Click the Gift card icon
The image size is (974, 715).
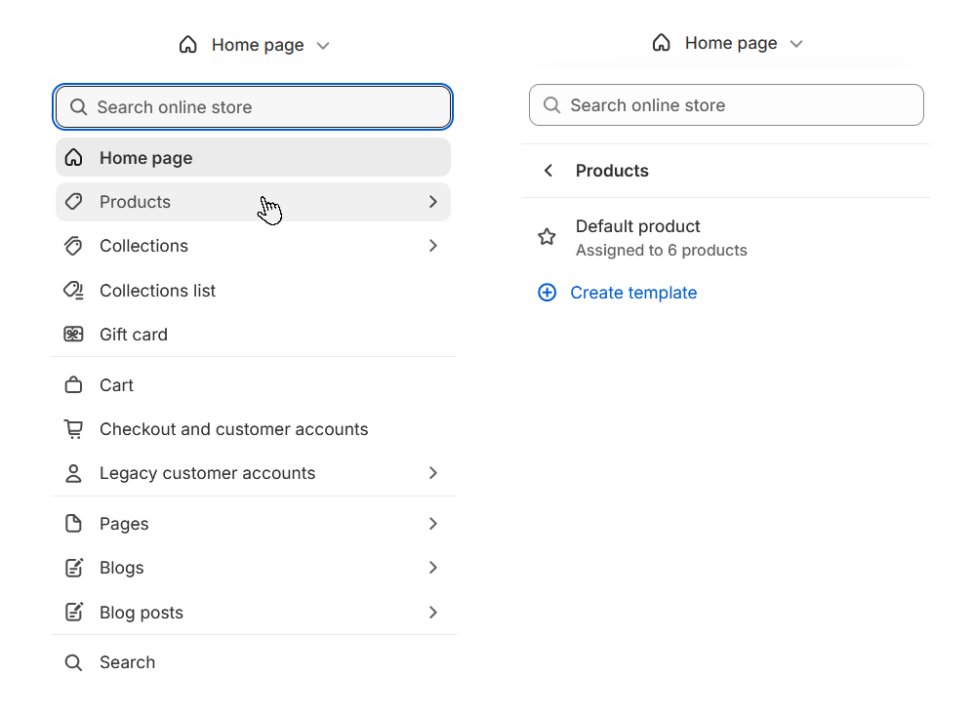pyautogui.click(x=73, y=334)
